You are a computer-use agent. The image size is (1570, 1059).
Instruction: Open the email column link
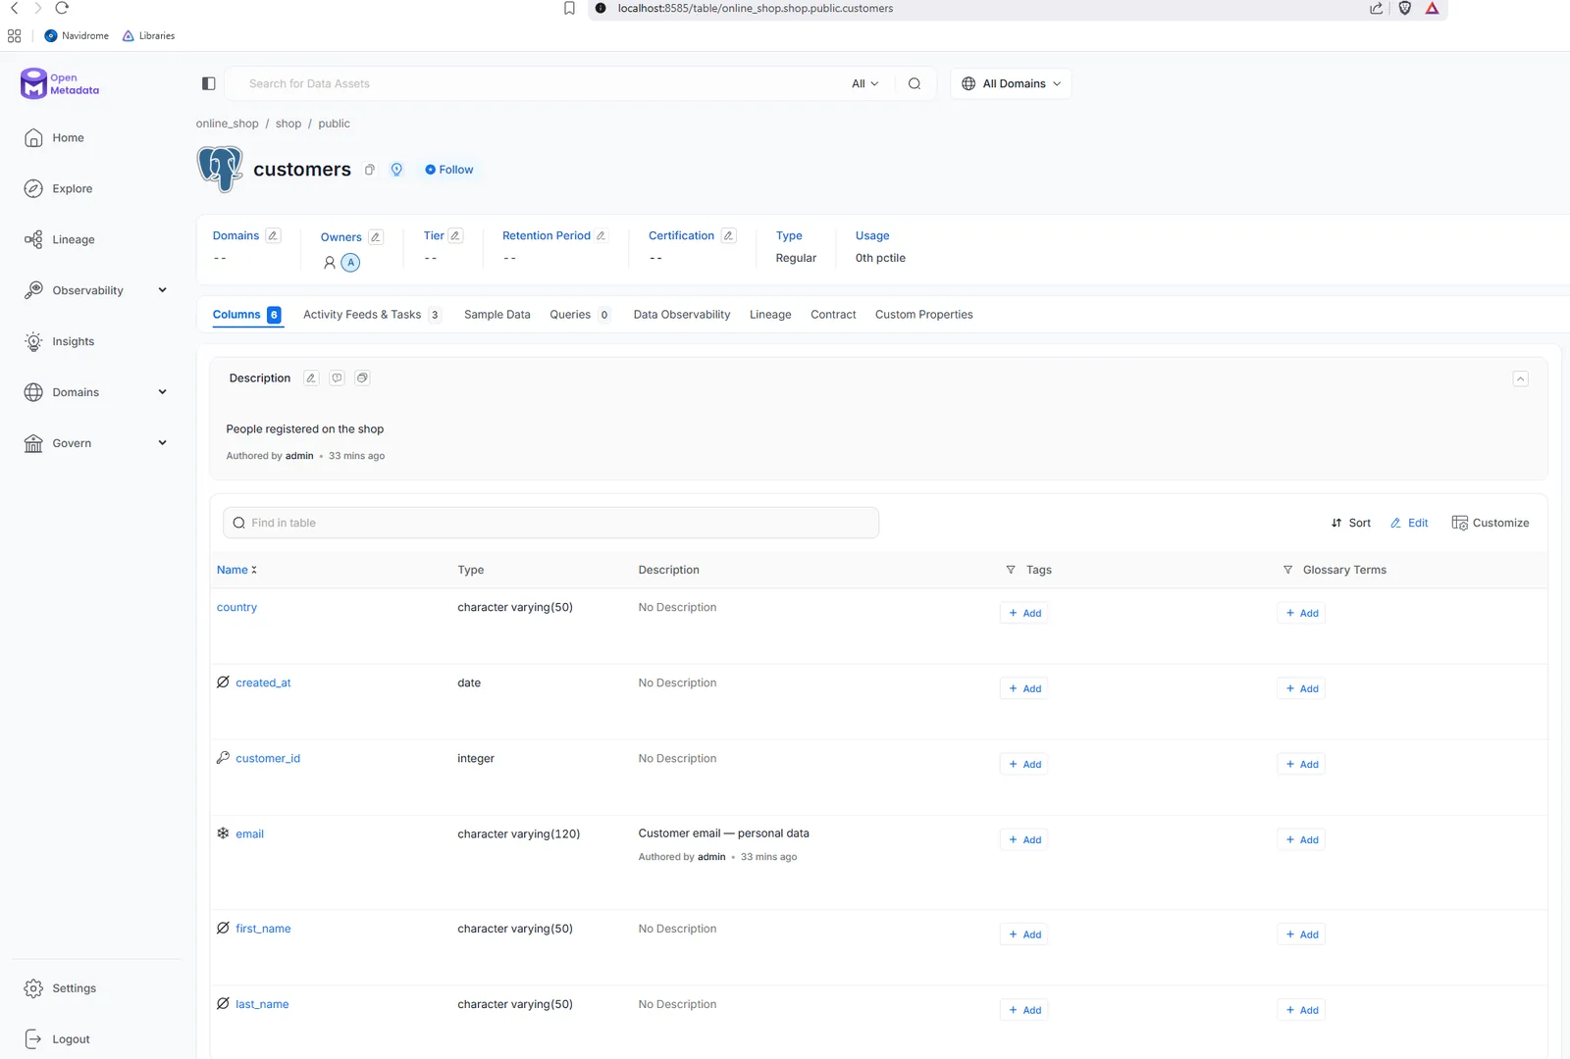[x=249, y=834]
